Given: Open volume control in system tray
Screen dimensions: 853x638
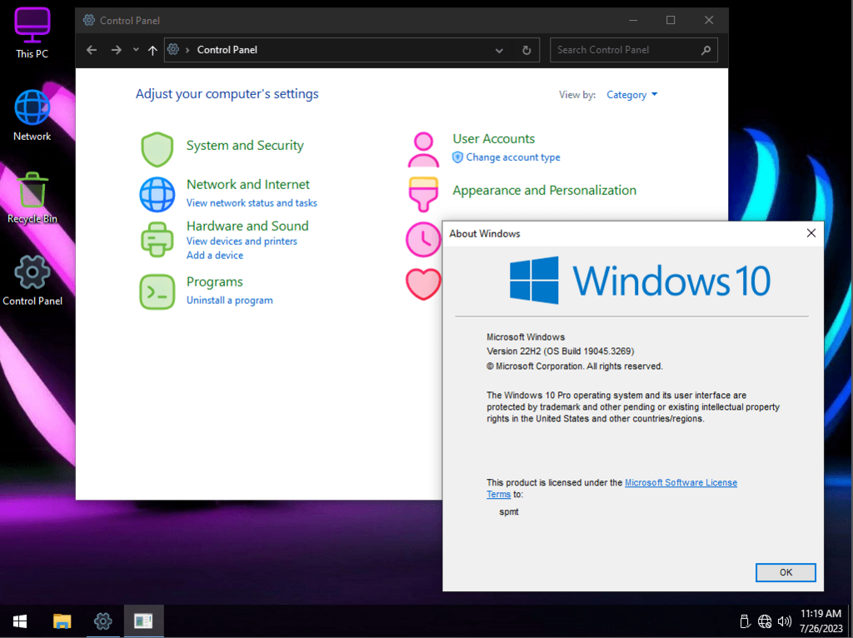Looking at the screenshot, I should click(785, 621).
